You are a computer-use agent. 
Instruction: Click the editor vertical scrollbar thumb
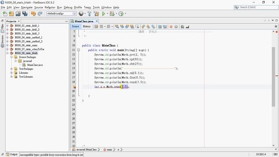[x=273, y=77]
